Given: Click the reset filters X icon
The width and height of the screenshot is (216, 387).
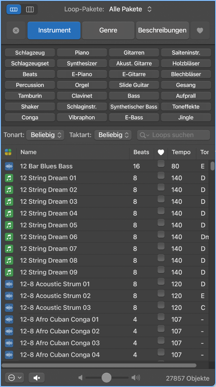Looking at the screenshot, I should click(16, 31).
